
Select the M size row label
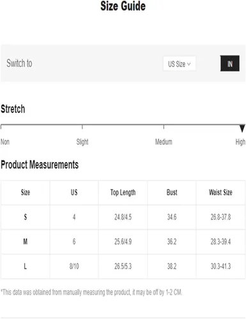coord(26,242)
